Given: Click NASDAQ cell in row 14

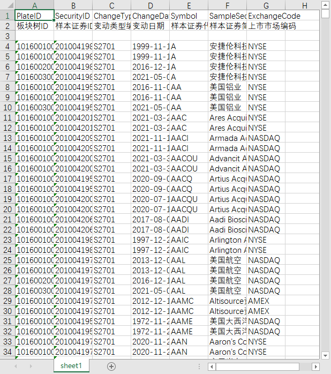Looking at the screenshot, I should 266,148.
